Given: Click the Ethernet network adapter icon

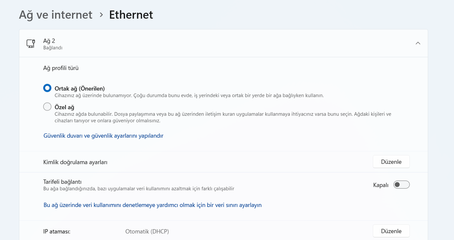Looking at the screenshot, I should [31, 43].
